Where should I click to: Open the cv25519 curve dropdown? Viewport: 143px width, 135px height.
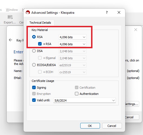(72, 72)
